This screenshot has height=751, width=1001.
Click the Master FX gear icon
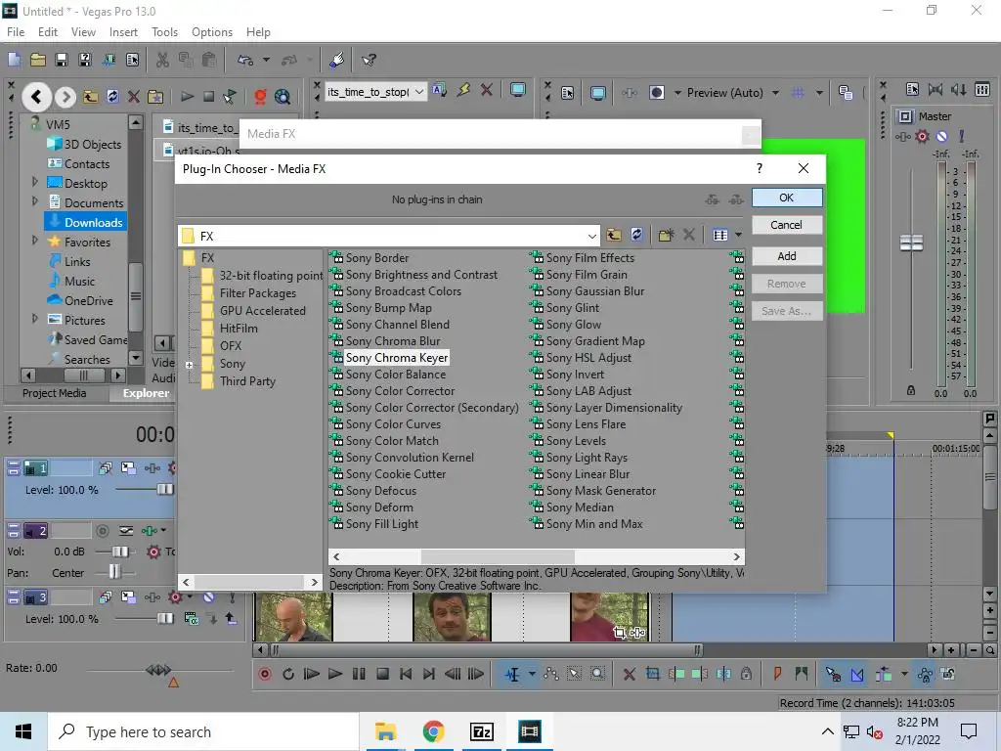922,136
